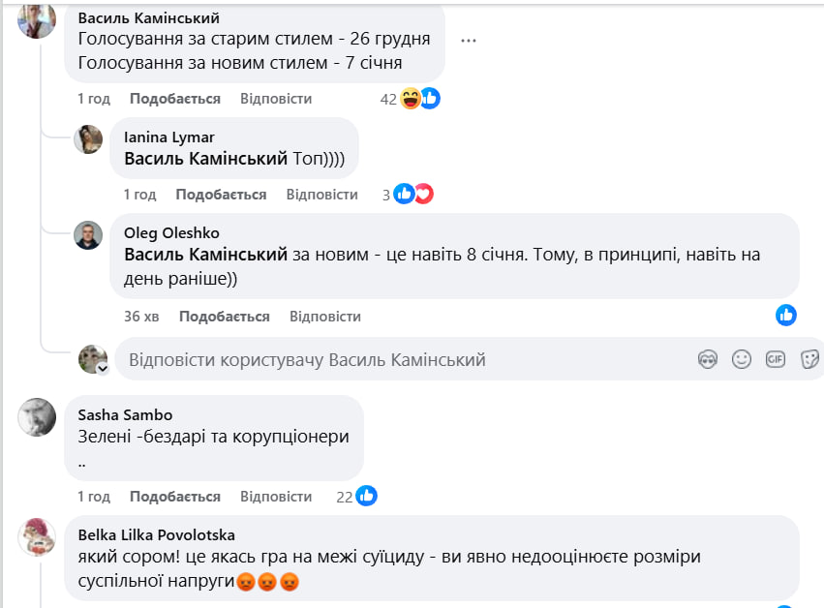Reply to Oleg Oleshko's comment via Відповісти

click(325, 317)
